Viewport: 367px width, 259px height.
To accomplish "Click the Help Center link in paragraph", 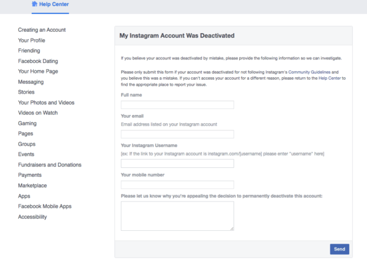I will (332, 78).
